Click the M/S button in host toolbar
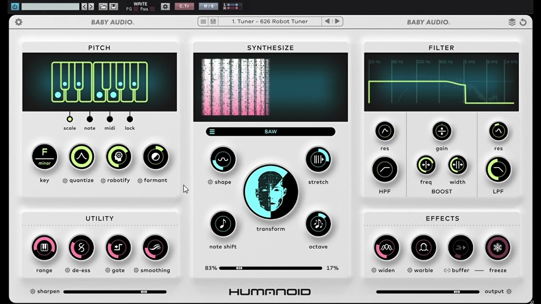The image size is (541, 304). (x=209, y=6)
